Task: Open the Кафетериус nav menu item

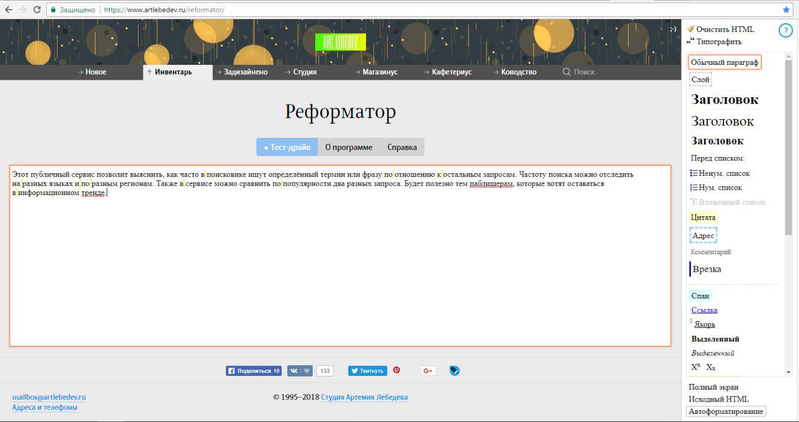Action: point(448,72)
